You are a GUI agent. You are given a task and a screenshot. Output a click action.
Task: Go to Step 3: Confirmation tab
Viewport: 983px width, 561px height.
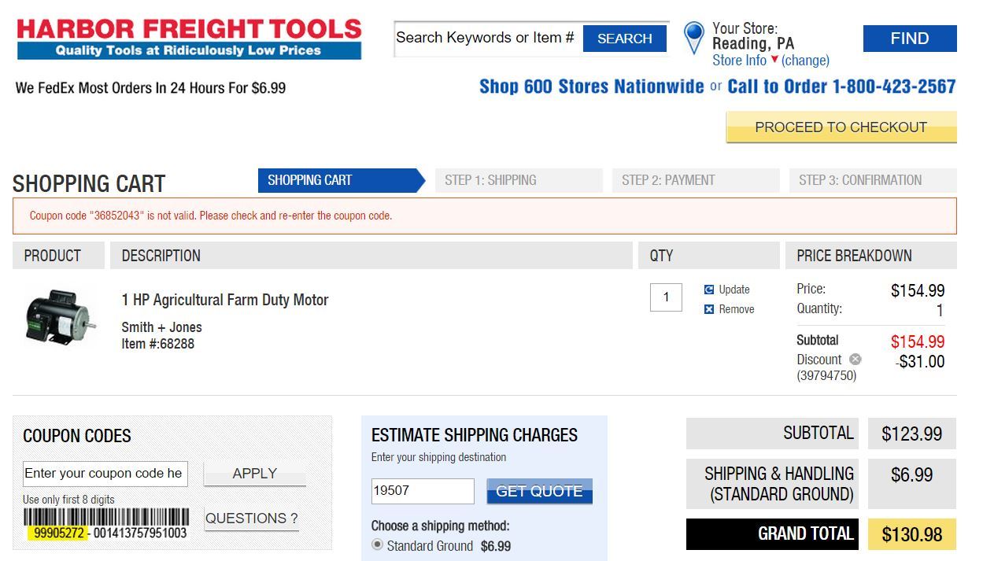tap(872, 180)
